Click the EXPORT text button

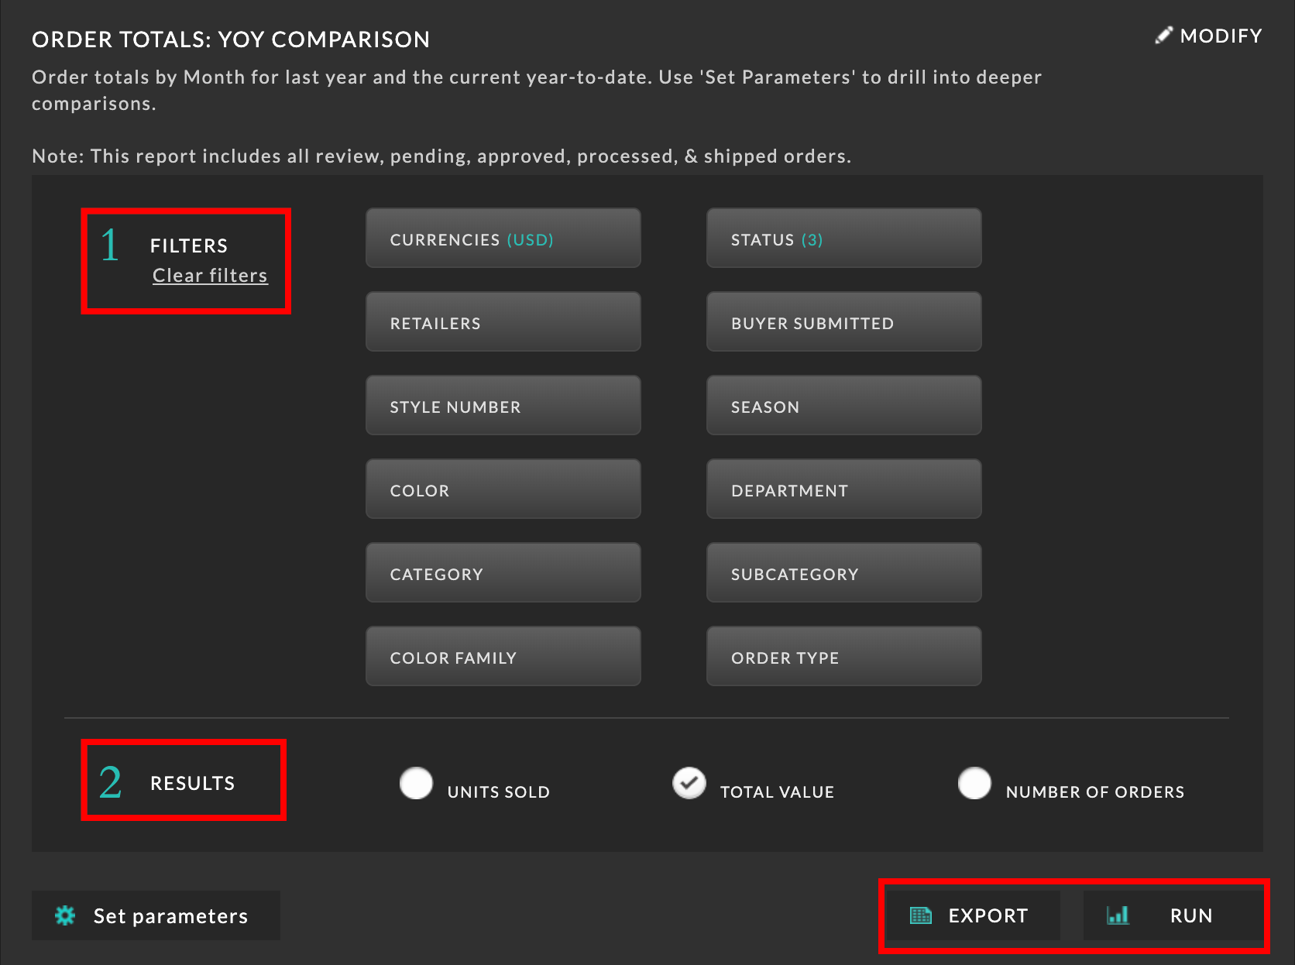[988, 915]
